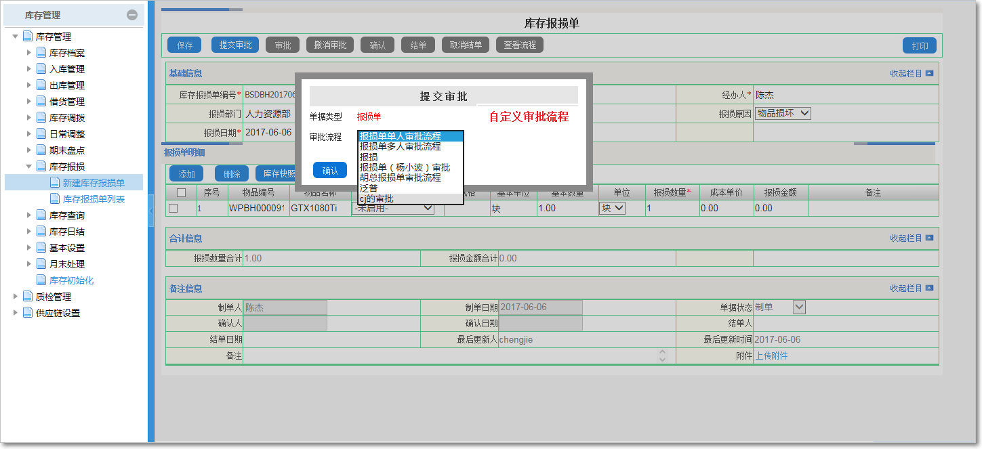Open the 报损原因 dropdown
The height and width of the screenshot is (449, 982).
tap(783, 114)
